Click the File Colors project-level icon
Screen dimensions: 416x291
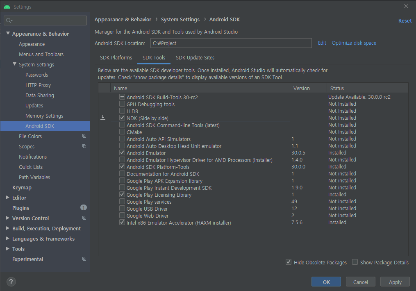pyautogui.click(x=84, y=136)
